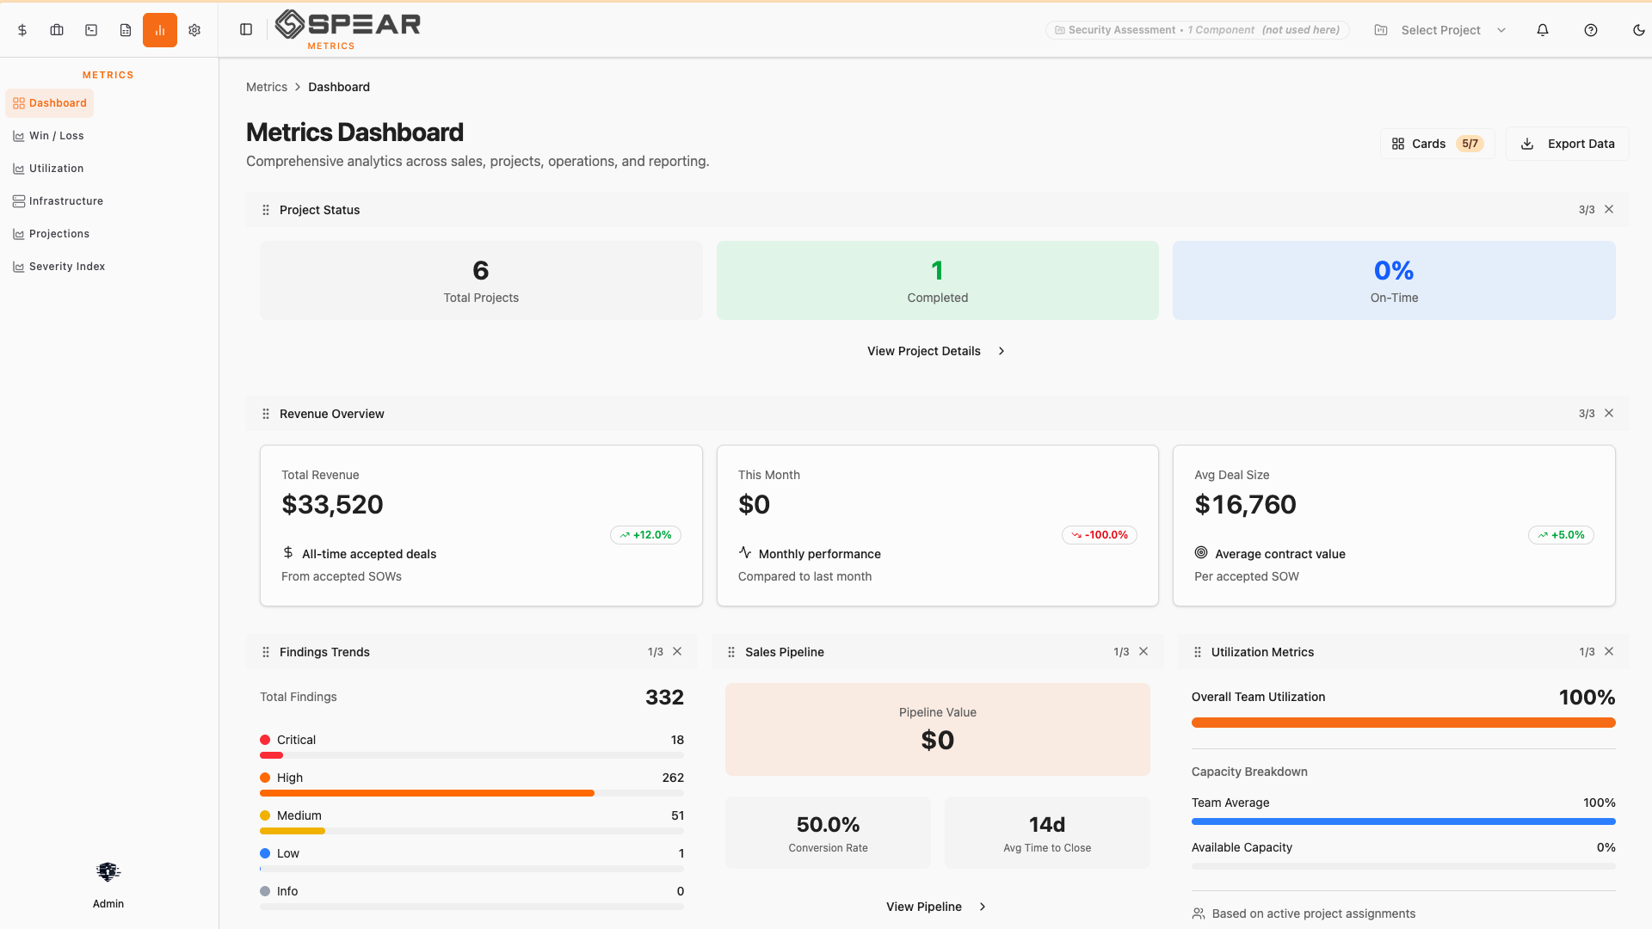Open the document reports icon
Screen dimensions: 1652x929
click(x=126, y=29)
